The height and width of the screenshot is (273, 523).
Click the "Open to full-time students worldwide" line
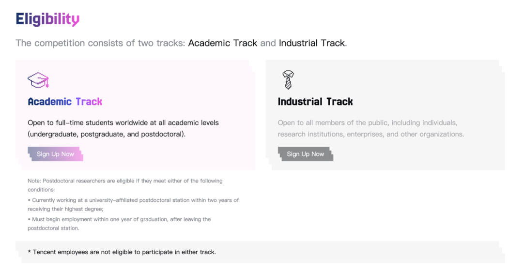tap(123, 123)
